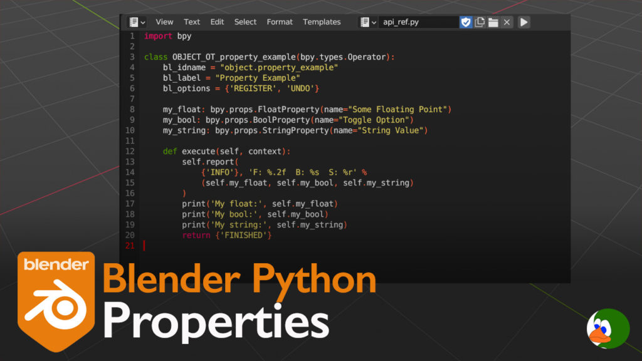Run the script with the play button
This screenshot has height=361, width=642.
[524, 22]
